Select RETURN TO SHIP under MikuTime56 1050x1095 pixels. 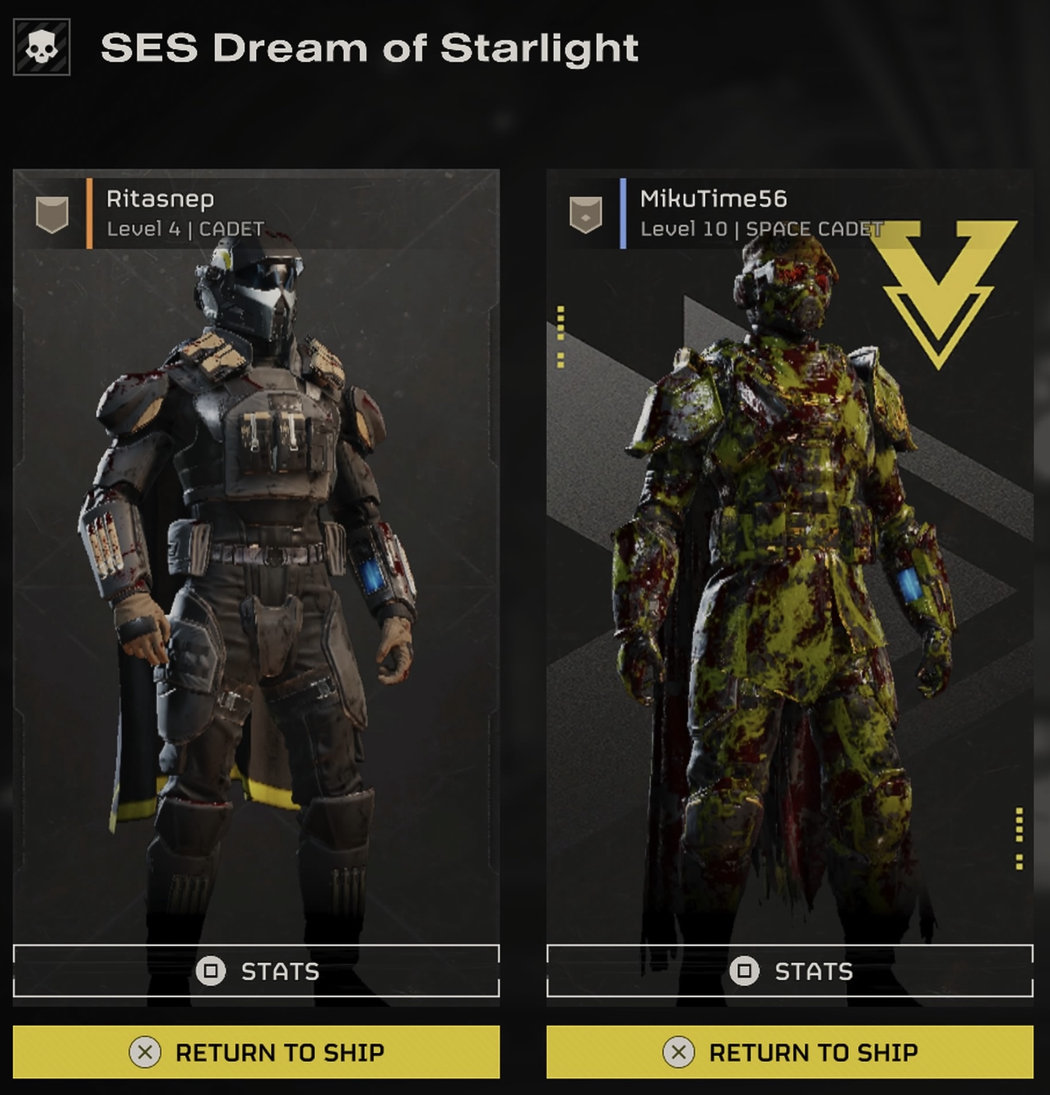pos(790,1052)
